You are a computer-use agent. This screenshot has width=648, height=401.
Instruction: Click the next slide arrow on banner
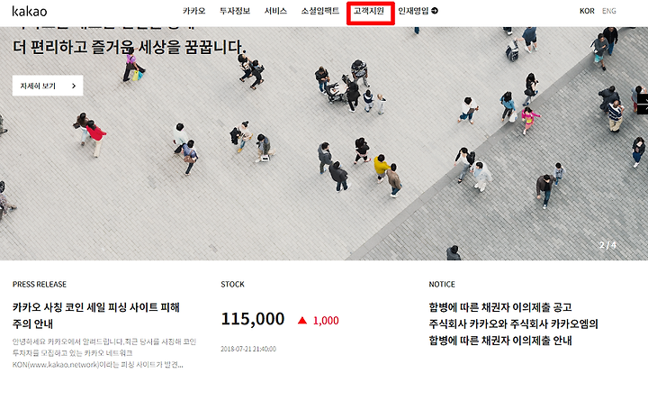coord(643,104)
